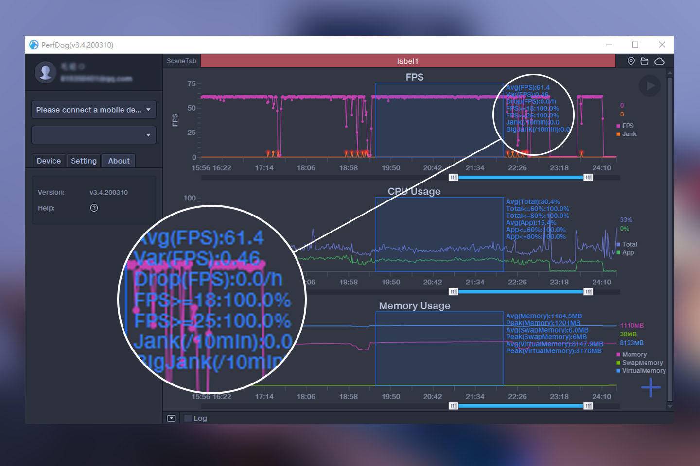This screenshot has height=466, width=700.
Task: Click the Help question mark icon
Action: point(94,208)
